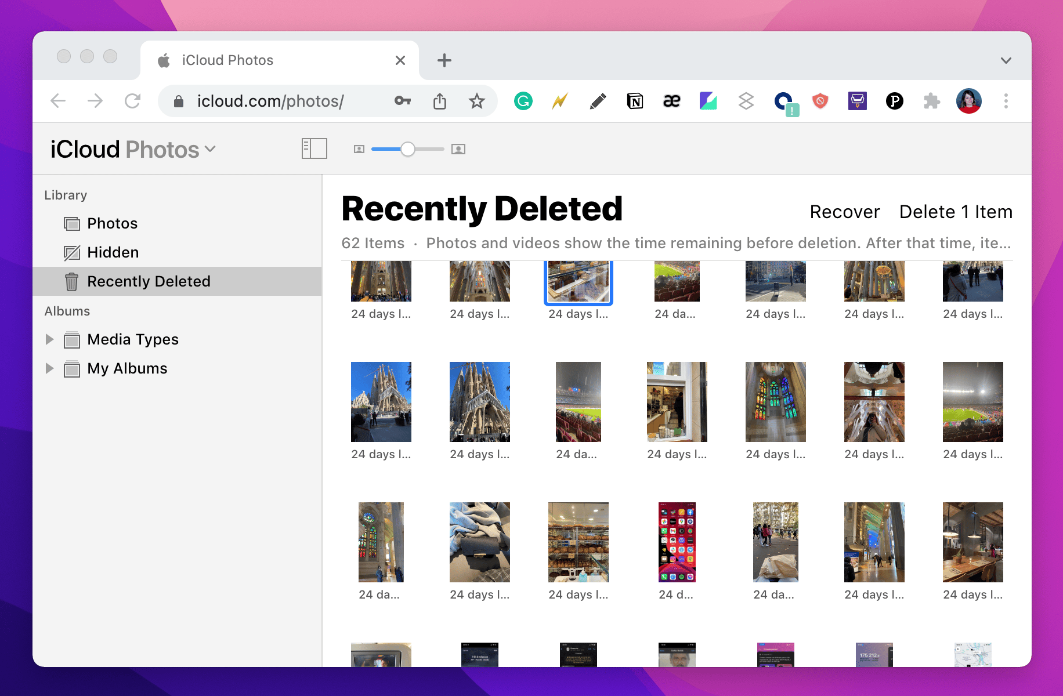Open the Notion web clipper extension
1063x696 pixels.
[x=635, y=101]
